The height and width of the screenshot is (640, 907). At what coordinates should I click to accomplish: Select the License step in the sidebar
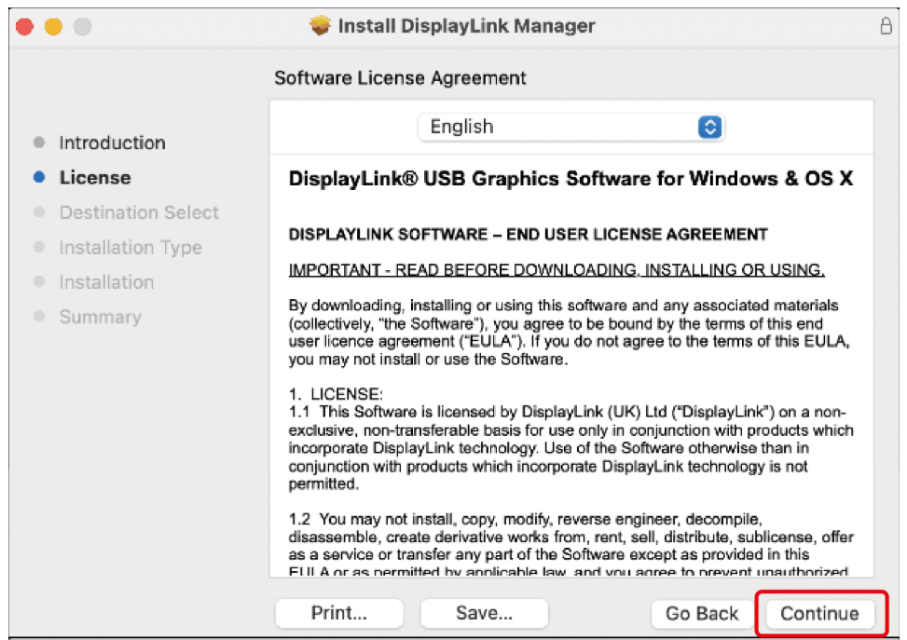point(94,177)
